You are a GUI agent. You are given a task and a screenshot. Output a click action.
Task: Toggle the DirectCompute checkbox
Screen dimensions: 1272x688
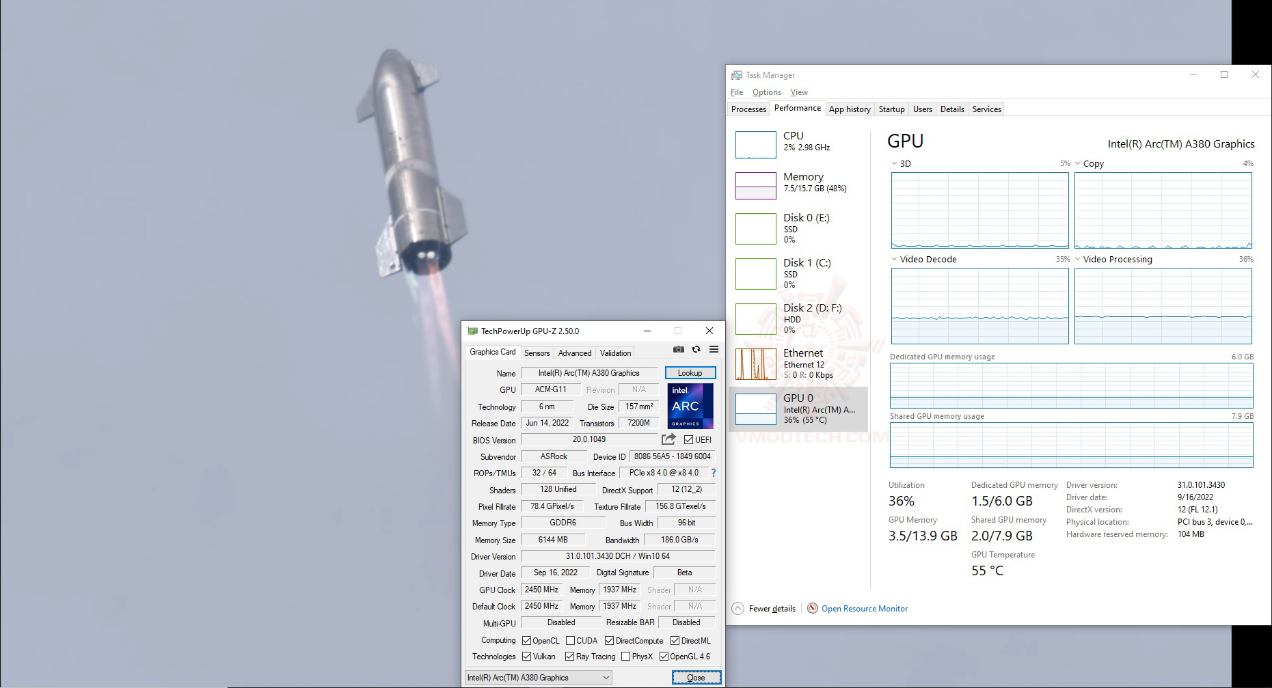click(610, 641)
